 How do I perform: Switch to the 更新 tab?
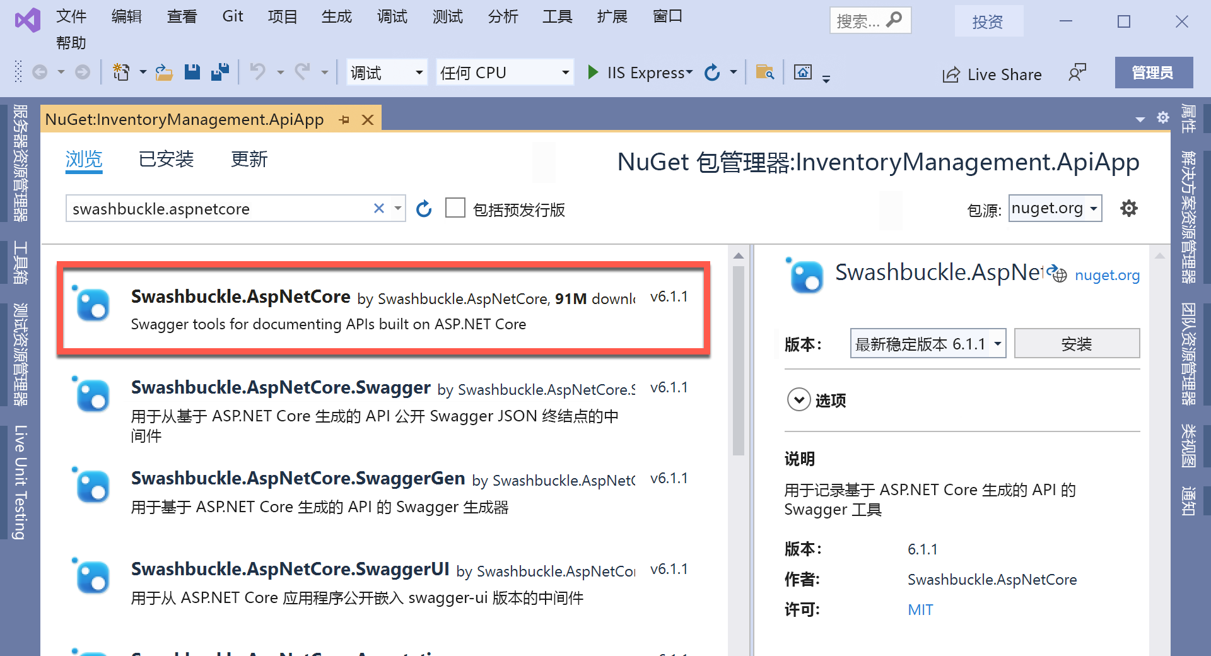coord(249,159)
